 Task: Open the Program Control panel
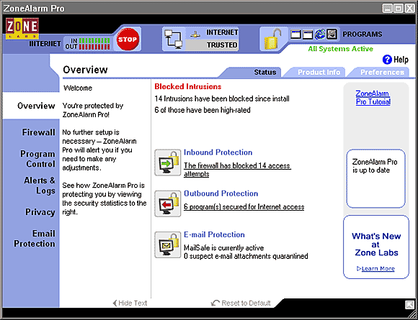[x=38, y=159]
